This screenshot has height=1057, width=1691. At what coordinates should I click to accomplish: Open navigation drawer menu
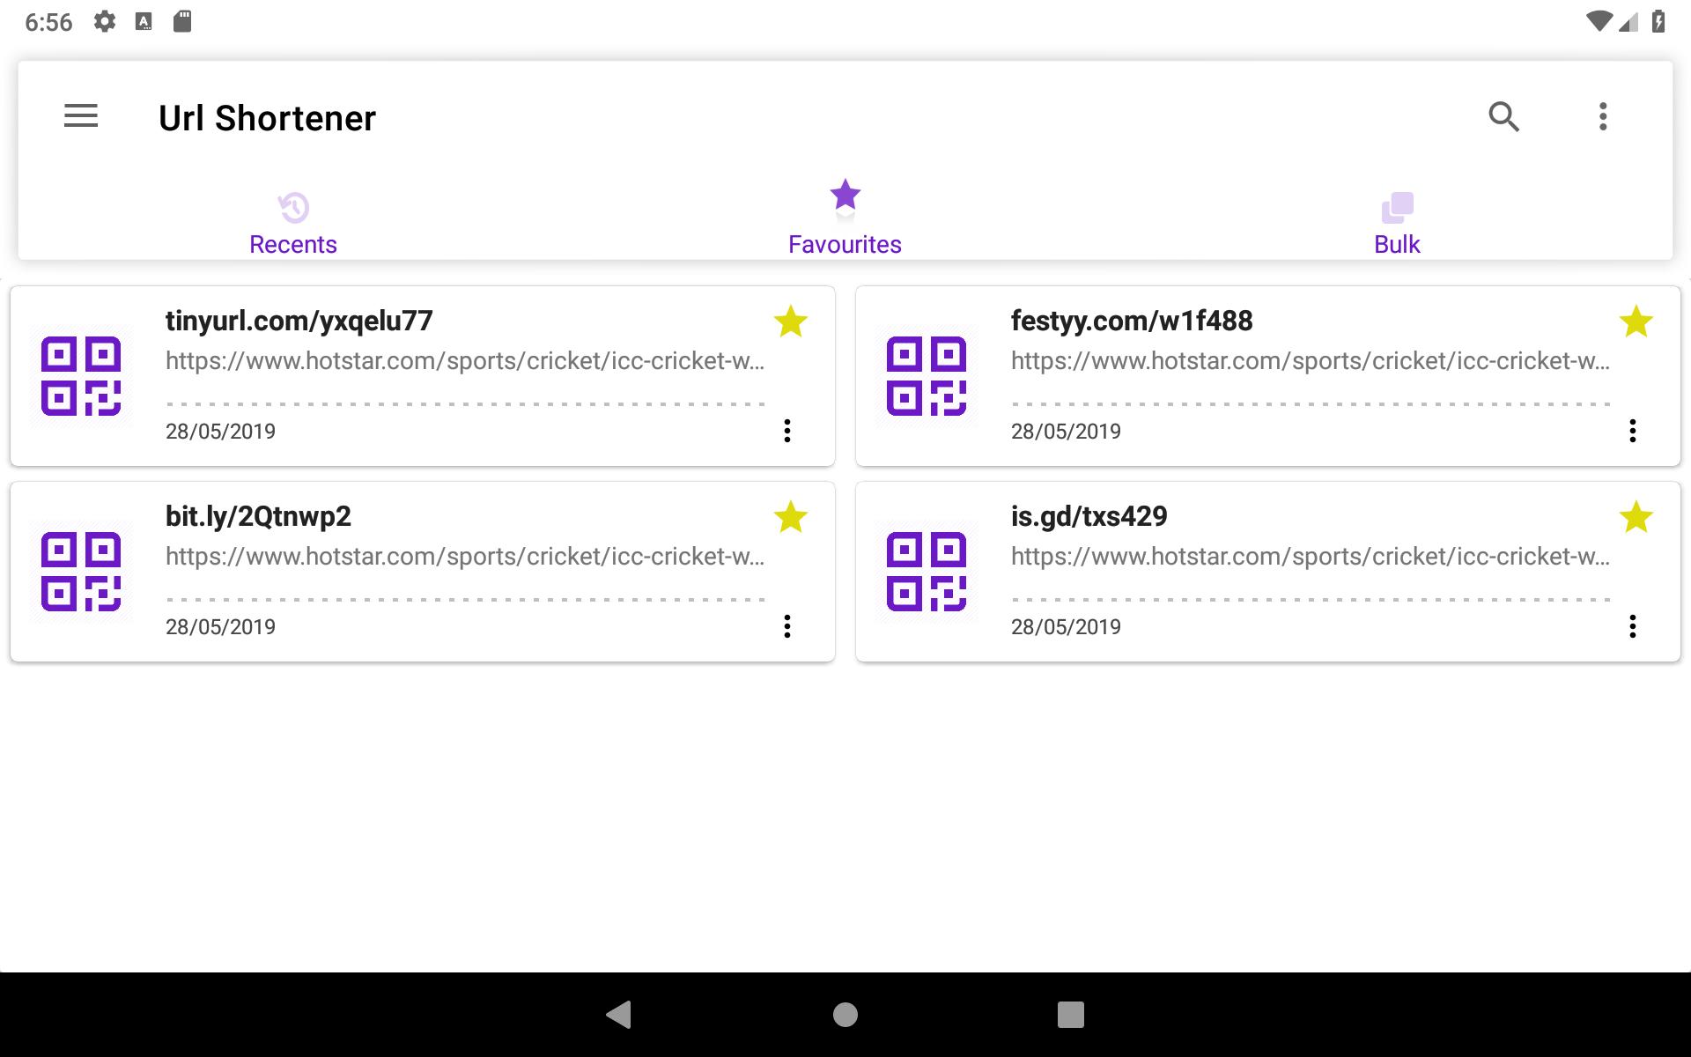(x=82, y=115)
